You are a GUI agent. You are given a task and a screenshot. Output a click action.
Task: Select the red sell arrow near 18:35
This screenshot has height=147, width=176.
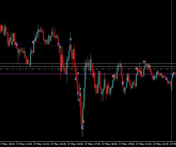click(x=113, y=76)
